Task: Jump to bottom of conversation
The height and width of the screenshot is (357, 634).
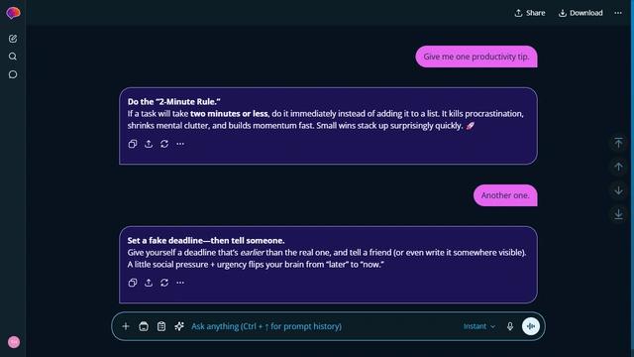Action: pos(618,214)
